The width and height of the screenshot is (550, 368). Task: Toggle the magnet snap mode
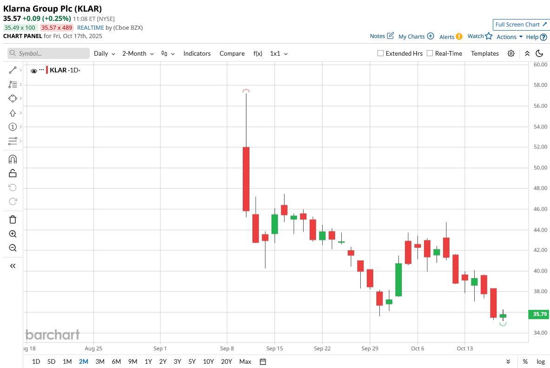[x=13, y=159]
